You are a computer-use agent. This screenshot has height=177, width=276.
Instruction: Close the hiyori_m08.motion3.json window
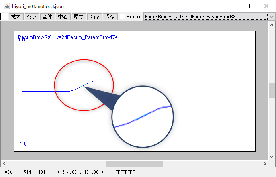(266, 6)
